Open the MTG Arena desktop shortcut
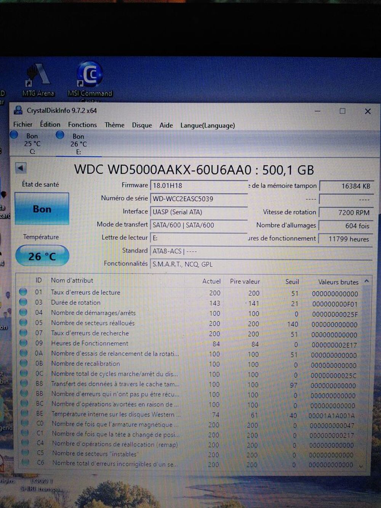The height and width of the screenshot is (508, 381). tap(38, 80)
